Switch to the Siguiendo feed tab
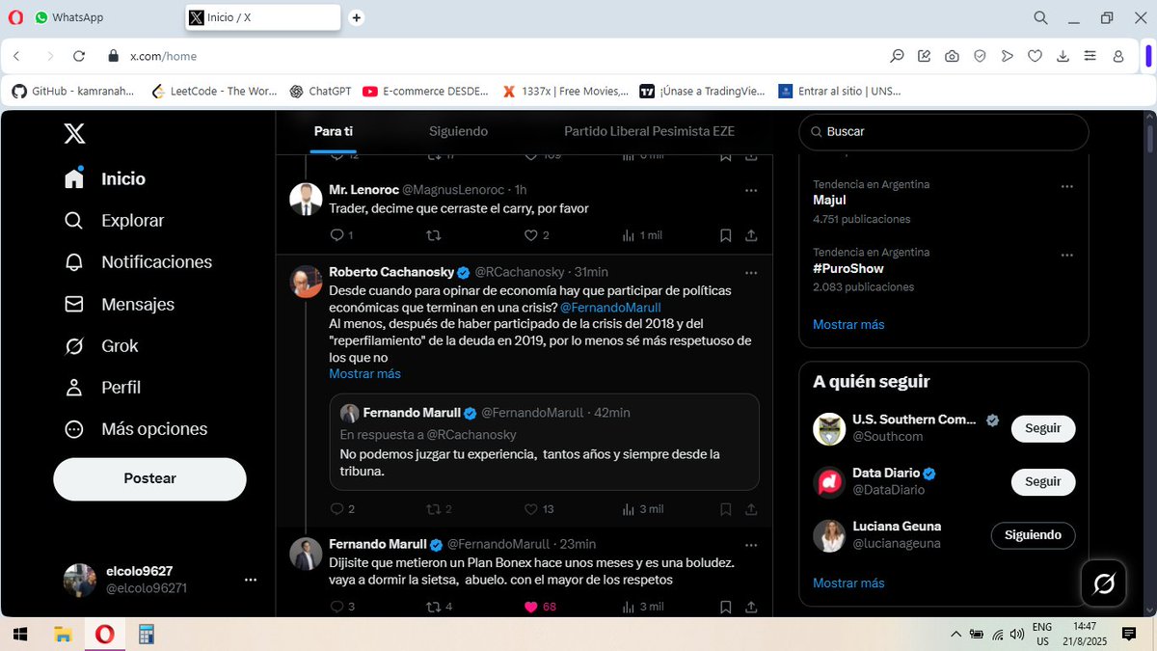The width and height of the screenshot is (1157, 651). click(x=458, y=131)
